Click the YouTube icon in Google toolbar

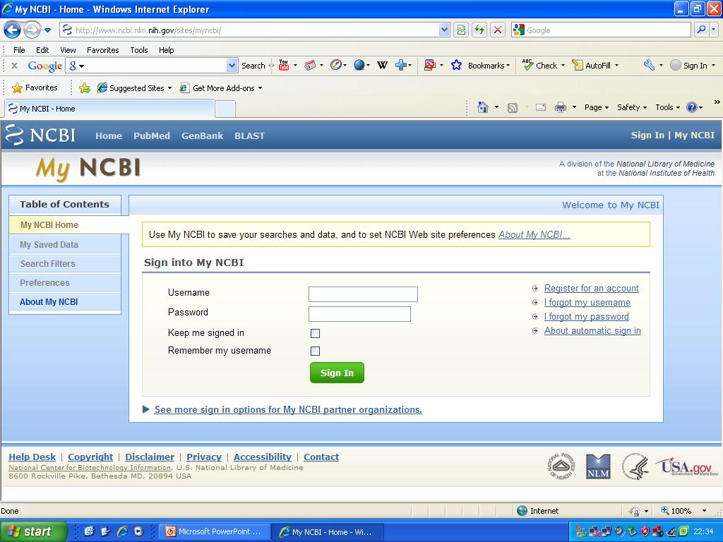coord(284,65)
